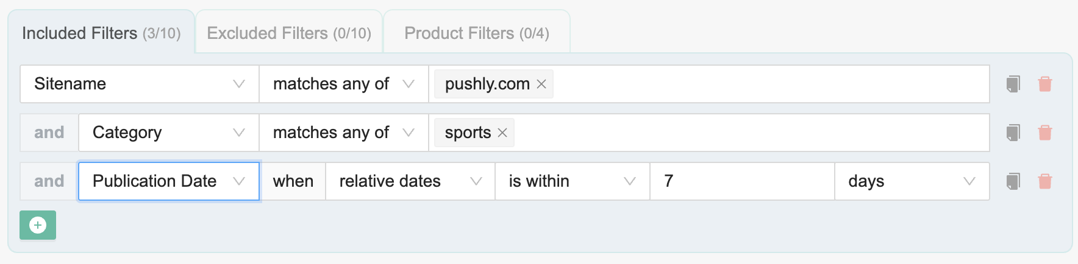
Task: Duplicate the Sitename filter row
Action: point(1013,84)
